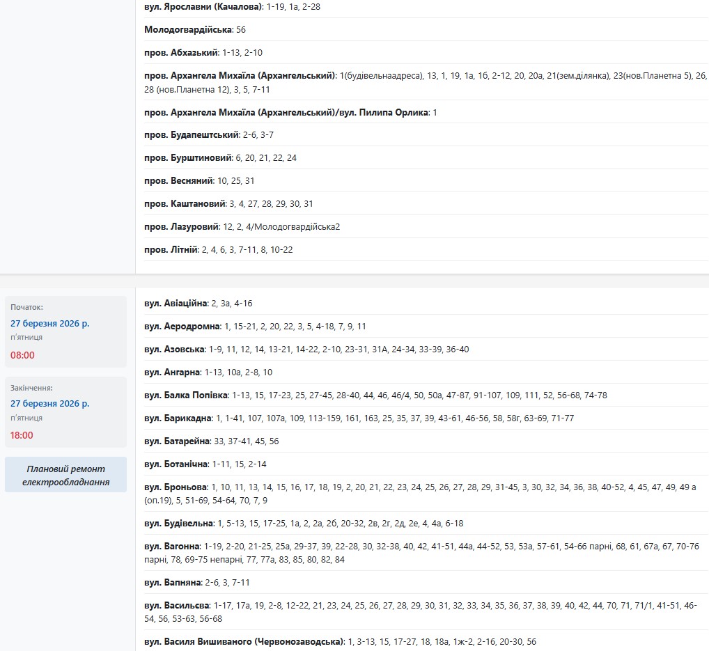Click the 'пров. Абхазький' lane name
This screenshot has width=709, height=651.
[x=182, y=53]
